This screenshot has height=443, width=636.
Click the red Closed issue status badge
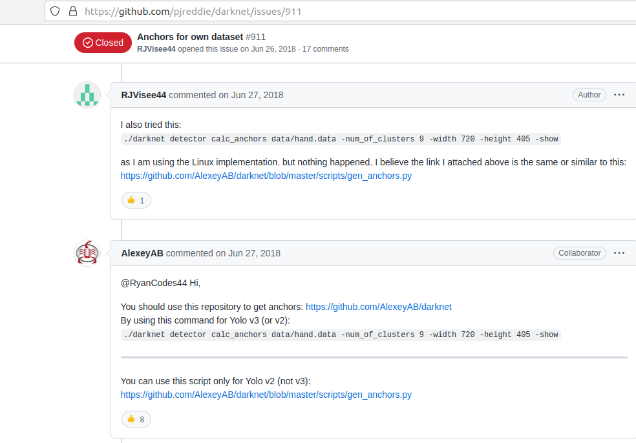coord(103,43)
